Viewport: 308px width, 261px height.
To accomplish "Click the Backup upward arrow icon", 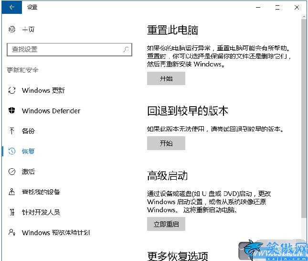I will pos(12,131).
